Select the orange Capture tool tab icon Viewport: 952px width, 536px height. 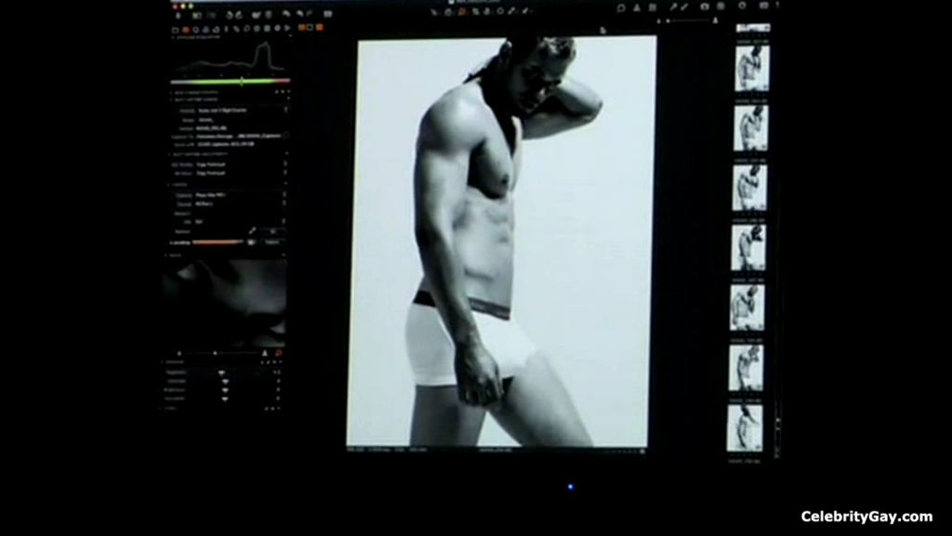(186, 29)
